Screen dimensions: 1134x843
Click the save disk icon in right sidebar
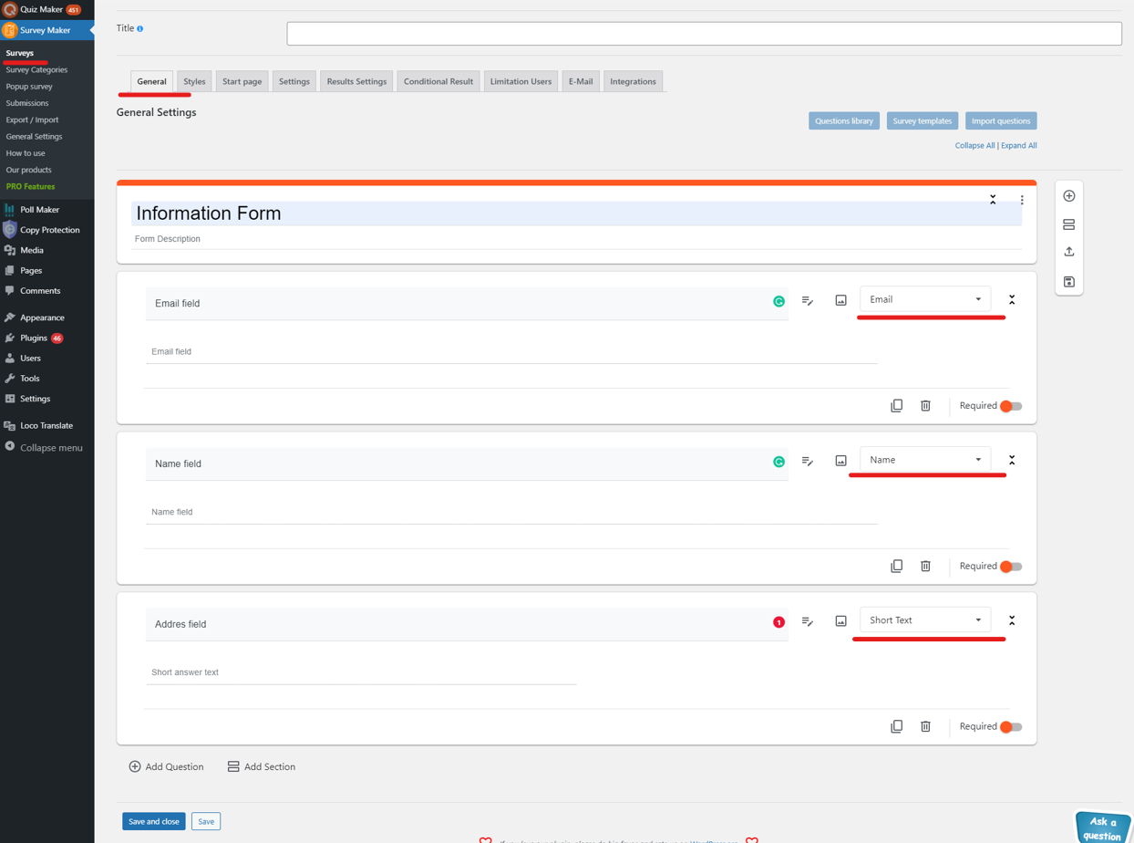tap(1069, 282)
